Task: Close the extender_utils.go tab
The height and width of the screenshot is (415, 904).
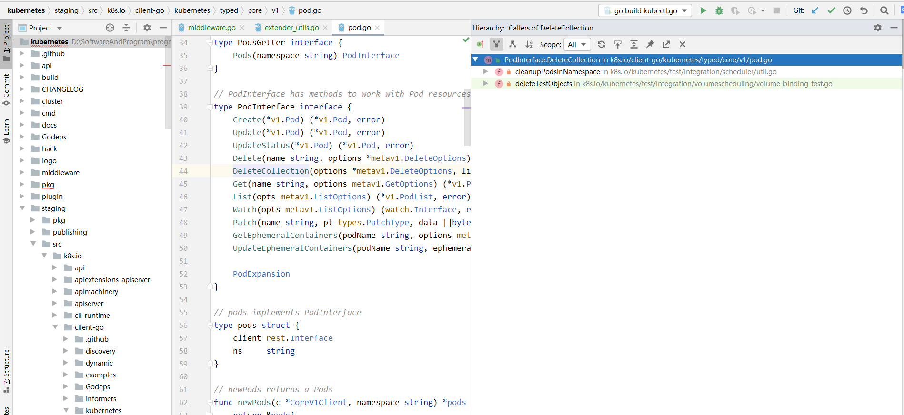Action: [325, 28]
